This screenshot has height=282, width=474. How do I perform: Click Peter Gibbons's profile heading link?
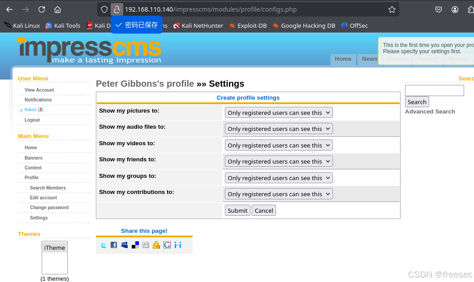tap(145, 84)
